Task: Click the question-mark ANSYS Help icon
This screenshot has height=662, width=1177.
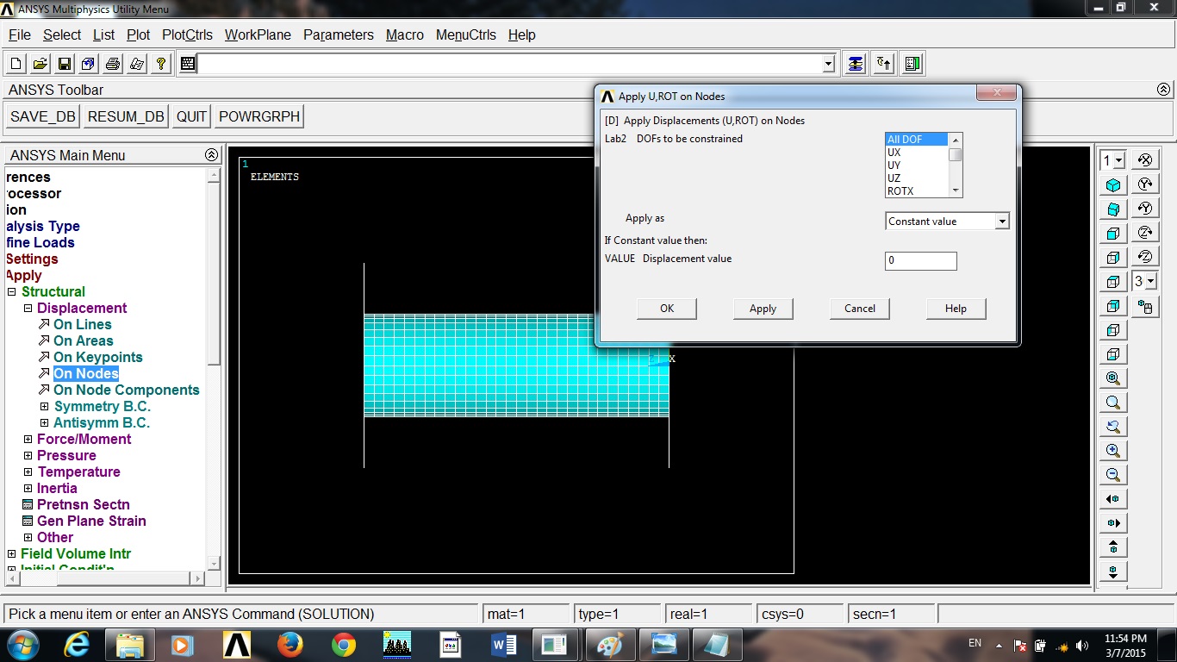Action: tap(160, 64)
